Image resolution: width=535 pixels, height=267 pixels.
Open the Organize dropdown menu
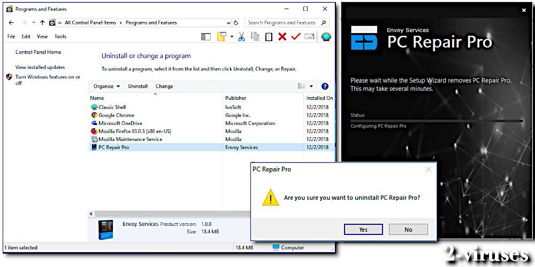click(x=107, y=86)
